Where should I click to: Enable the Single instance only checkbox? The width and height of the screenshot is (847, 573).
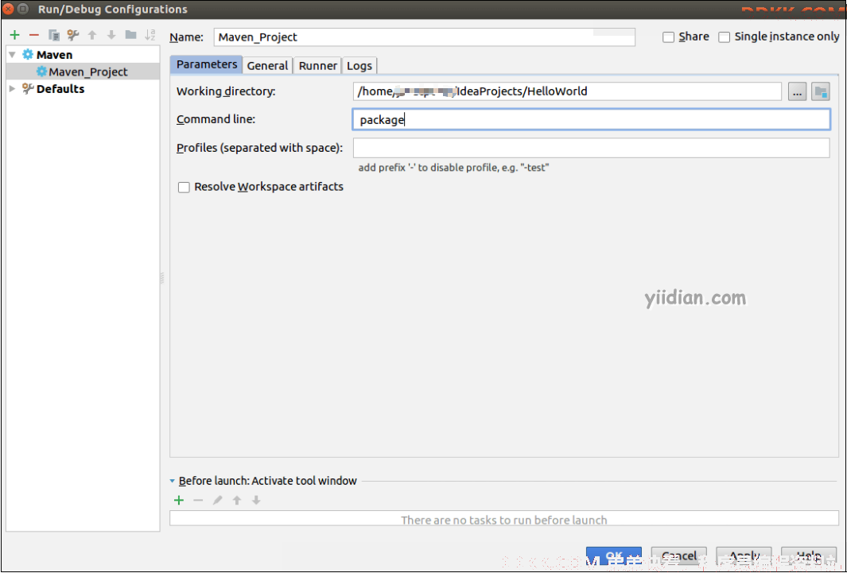tap(725, 37)
